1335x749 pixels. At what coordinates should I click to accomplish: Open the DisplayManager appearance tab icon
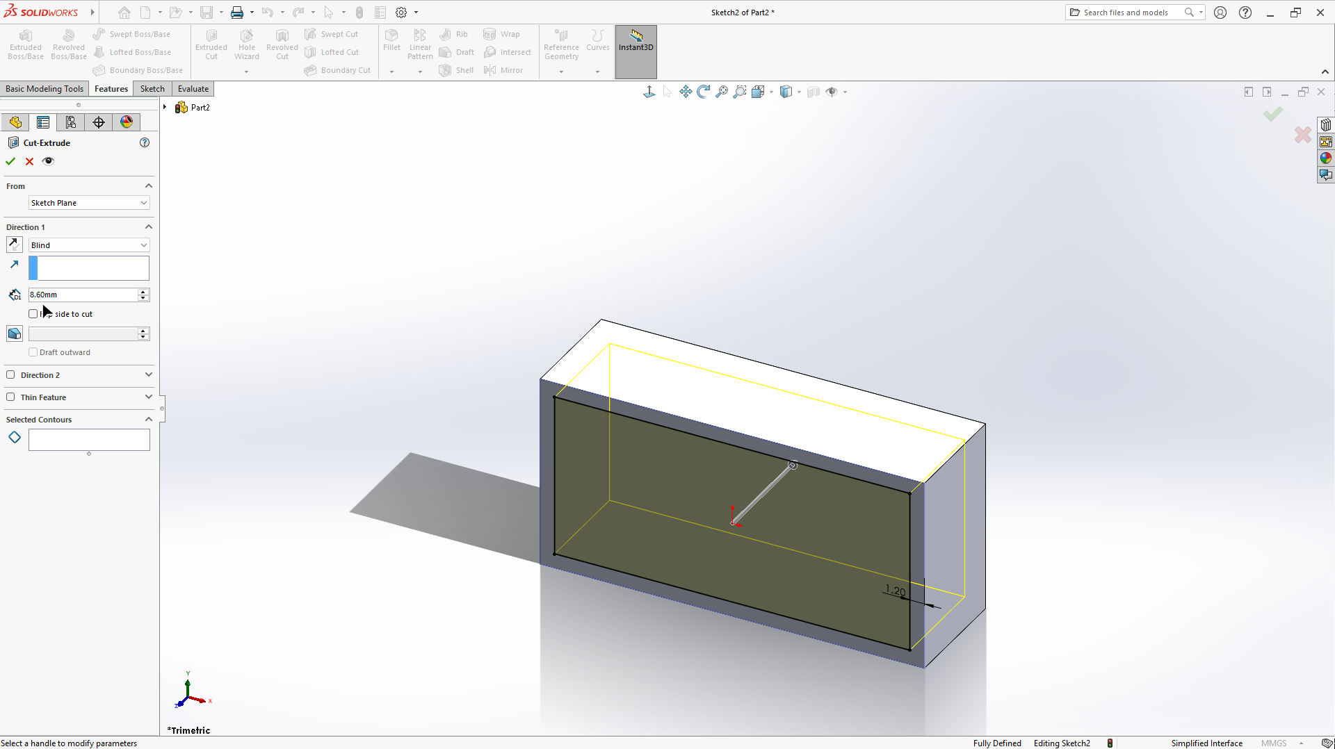coord(127,122)
